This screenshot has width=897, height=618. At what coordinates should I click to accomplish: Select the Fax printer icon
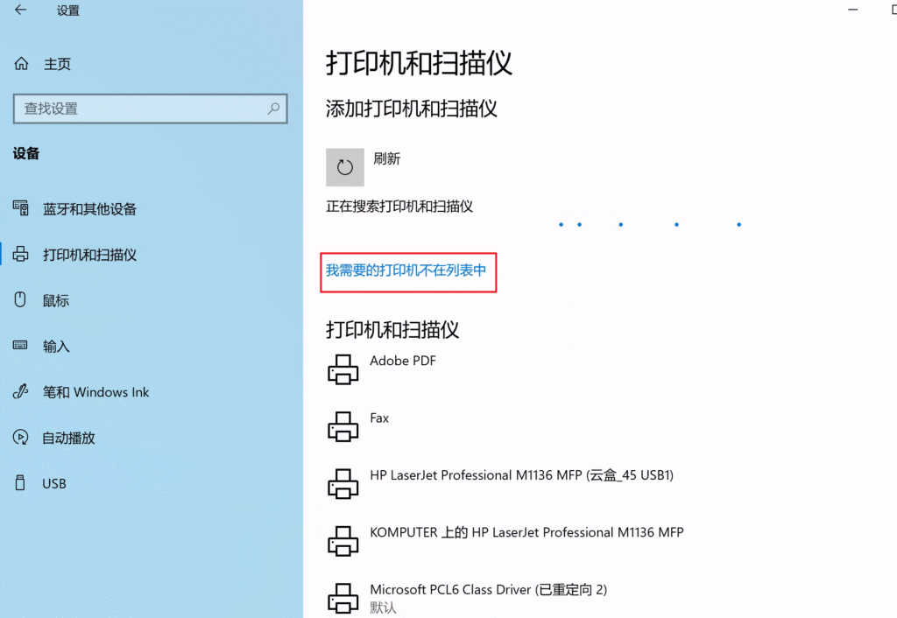tap(343, 427)
